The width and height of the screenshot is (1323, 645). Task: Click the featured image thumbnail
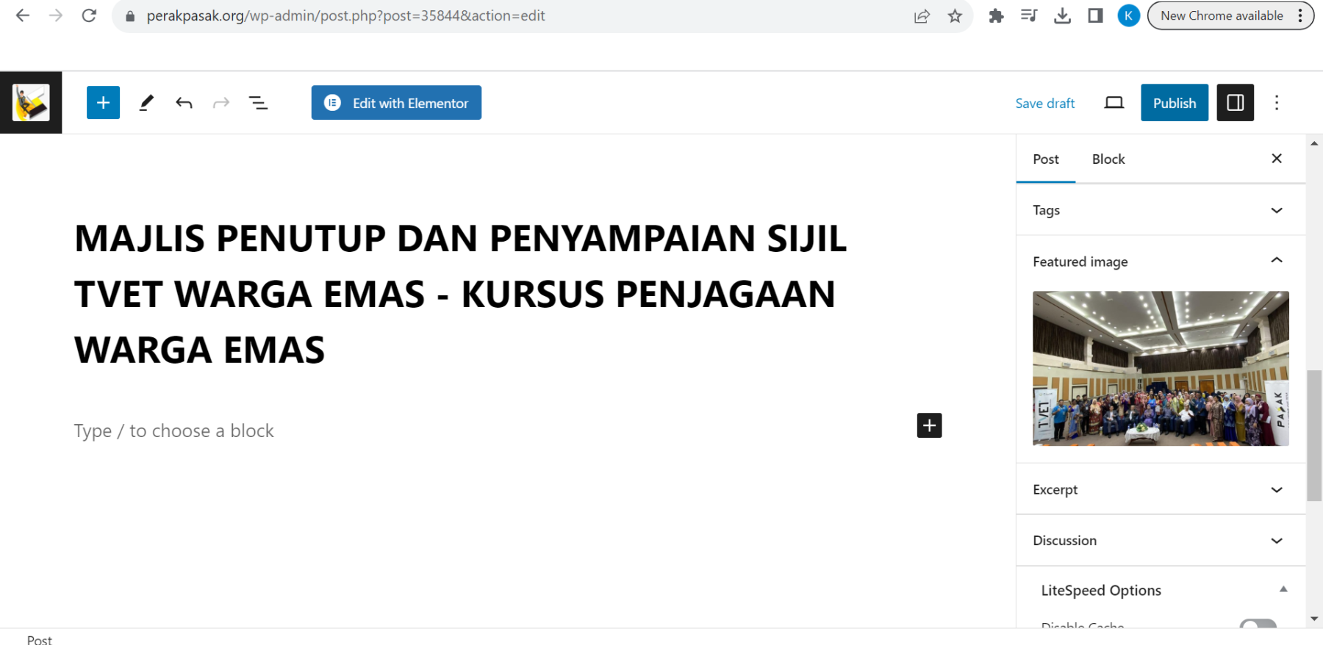[1160, 368]
